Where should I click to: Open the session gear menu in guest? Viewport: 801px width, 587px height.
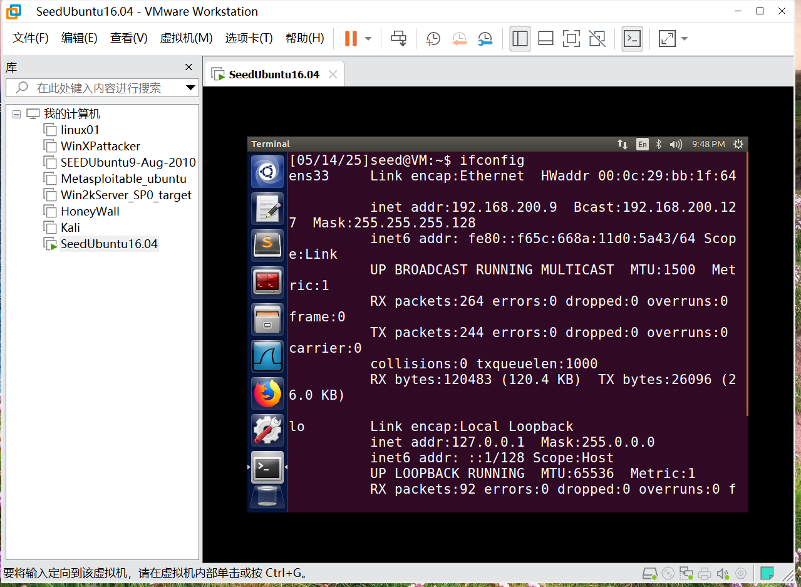tap(738, 144)
